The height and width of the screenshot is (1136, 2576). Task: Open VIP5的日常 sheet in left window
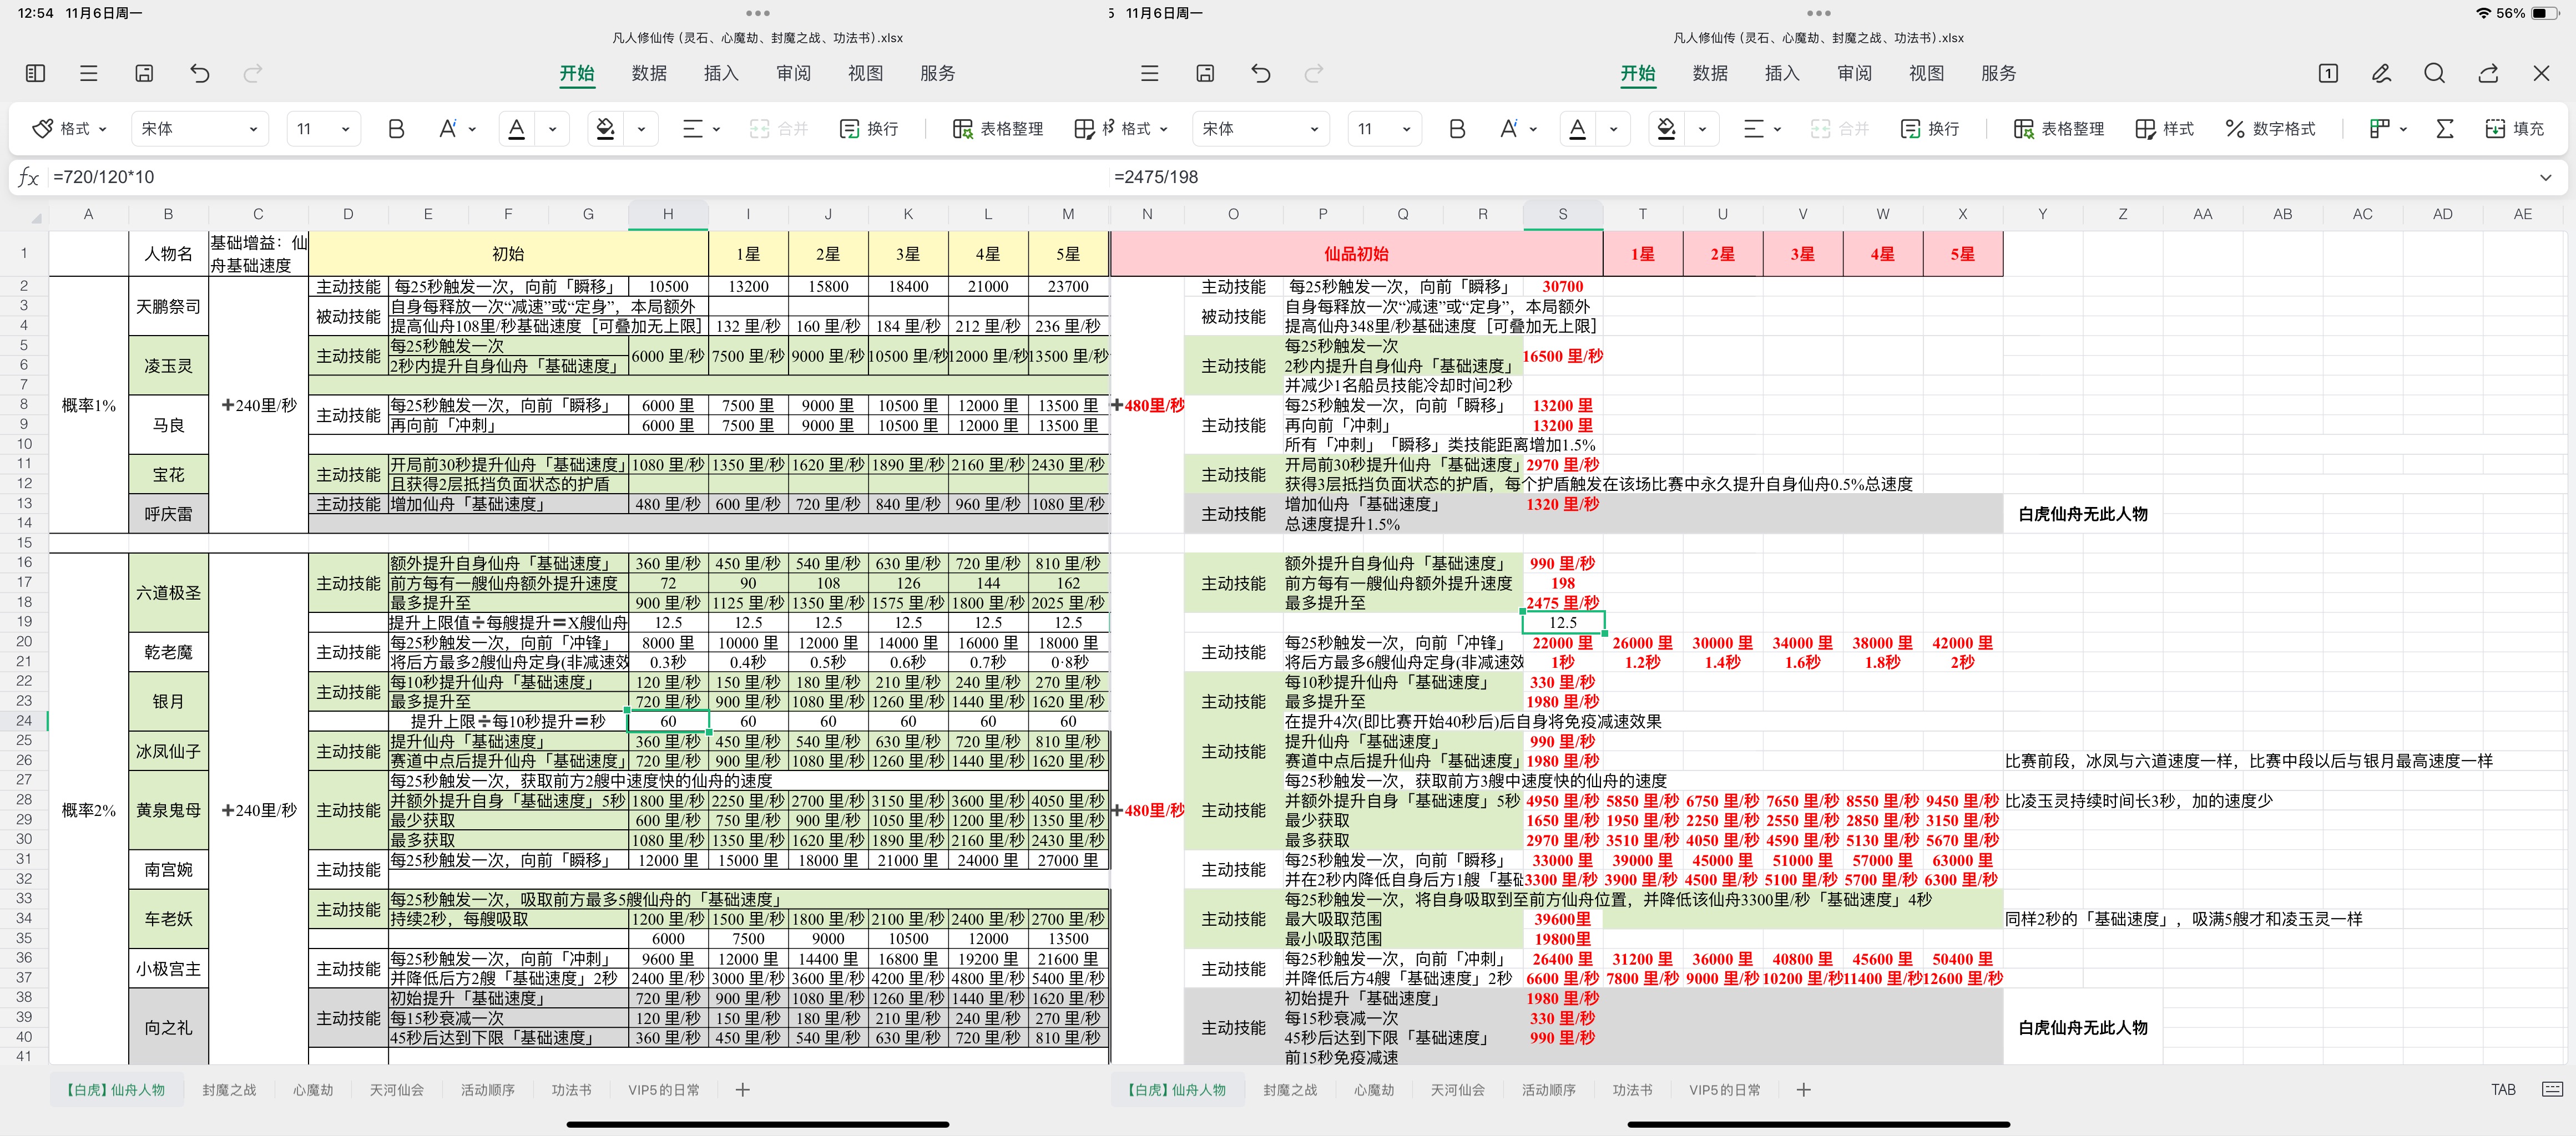coord(664,1090)
